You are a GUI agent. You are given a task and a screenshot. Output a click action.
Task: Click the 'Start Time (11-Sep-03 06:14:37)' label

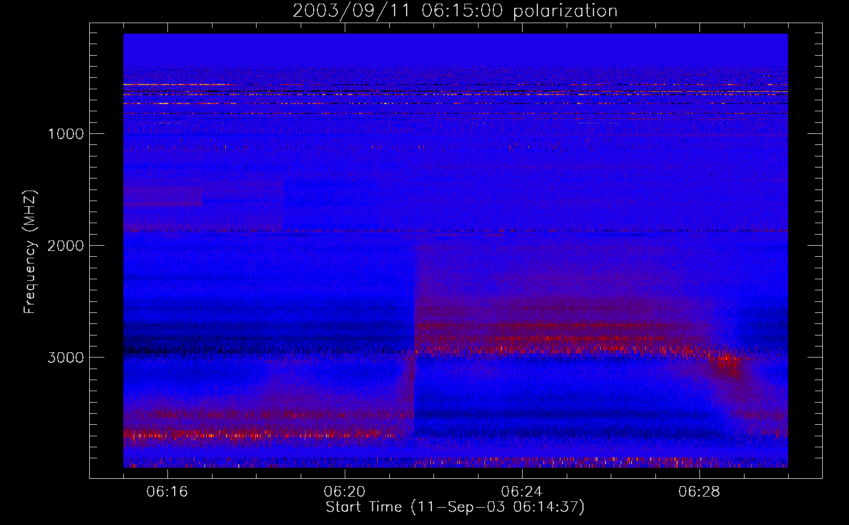455,507
